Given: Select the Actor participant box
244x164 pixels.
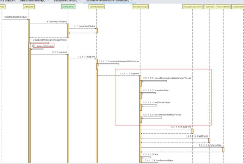Looking at the screenshot, I should click(x=2, y=7).
